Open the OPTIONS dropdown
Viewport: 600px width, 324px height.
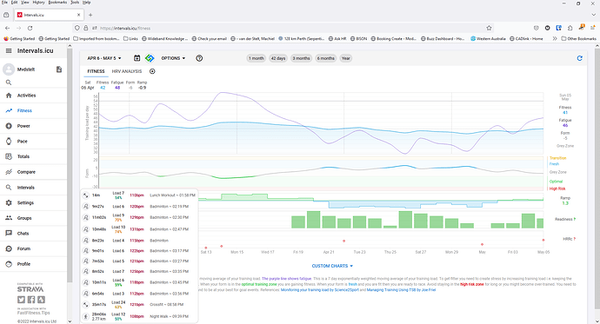173,58
